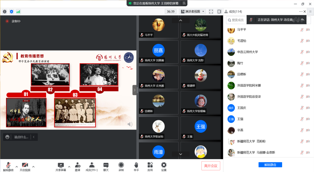Image resolution: width=314 pixels, height=172 pixels.
Task: Raise hand (举手)
Action: pos(136,165)
